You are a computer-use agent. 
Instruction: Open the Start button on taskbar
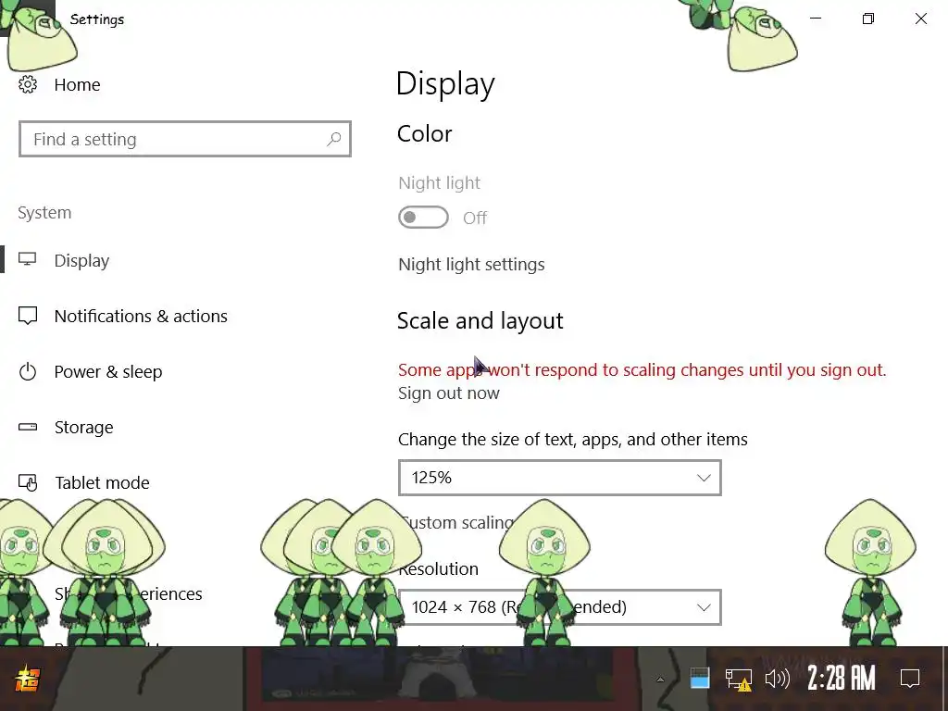27,679
